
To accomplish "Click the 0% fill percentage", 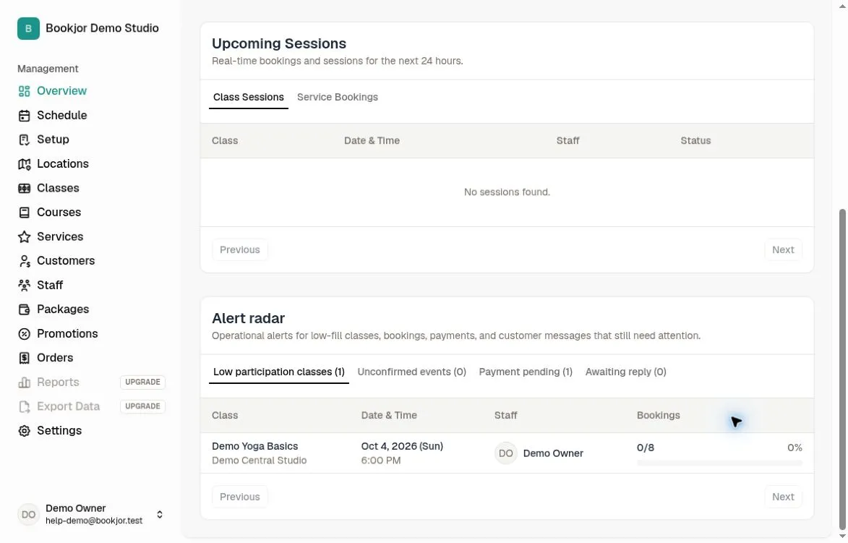I will 795,448.
